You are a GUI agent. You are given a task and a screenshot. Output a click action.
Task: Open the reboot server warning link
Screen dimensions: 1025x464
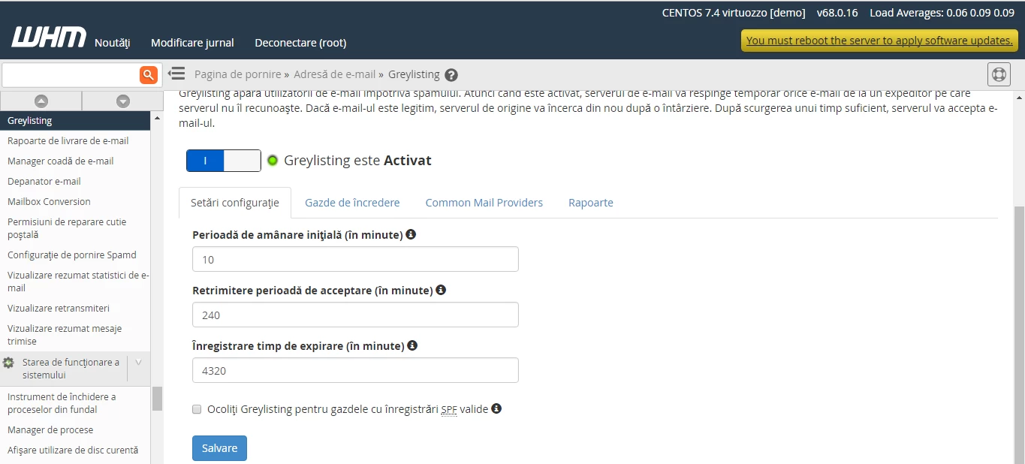[x=879, y=40]
